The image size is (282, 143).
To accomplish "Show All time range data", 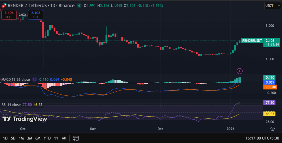I will tap(64, 138).
